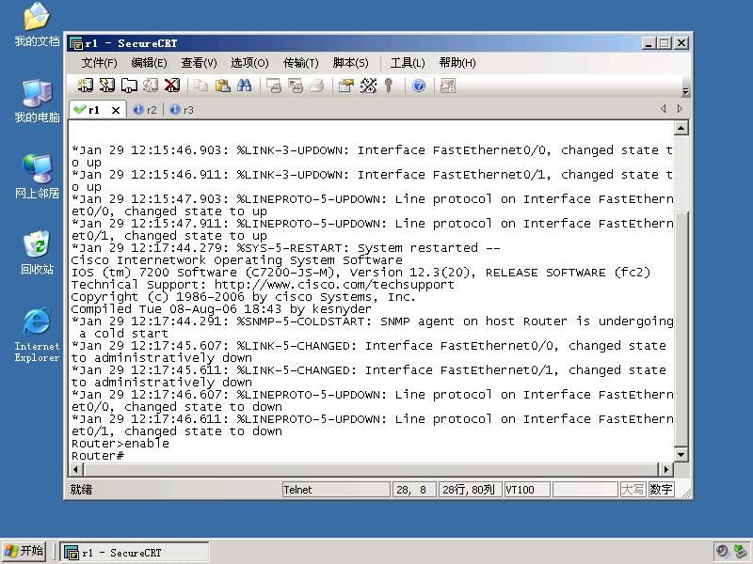
Task: Open the 选项(O) menu
Action: (x=249, y=63)
